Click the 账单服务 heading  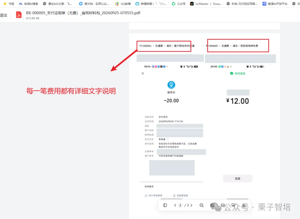[x=149, y=187]
